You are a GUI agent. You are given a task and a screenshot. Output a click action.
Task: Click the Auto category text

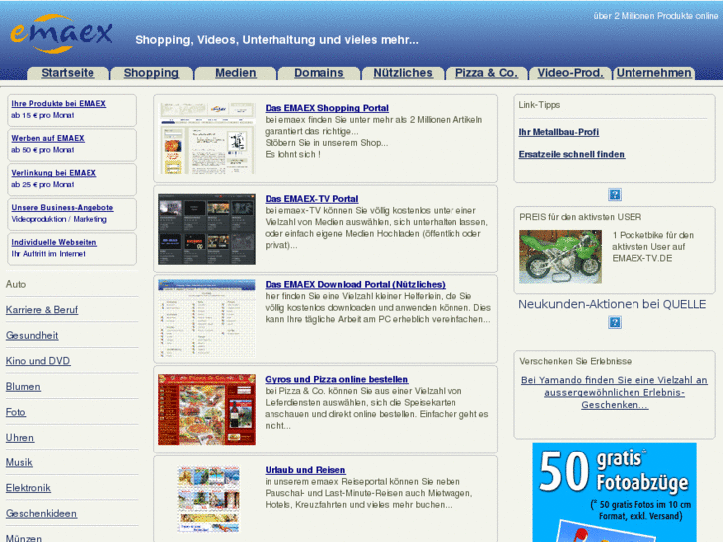coord(16,284)
